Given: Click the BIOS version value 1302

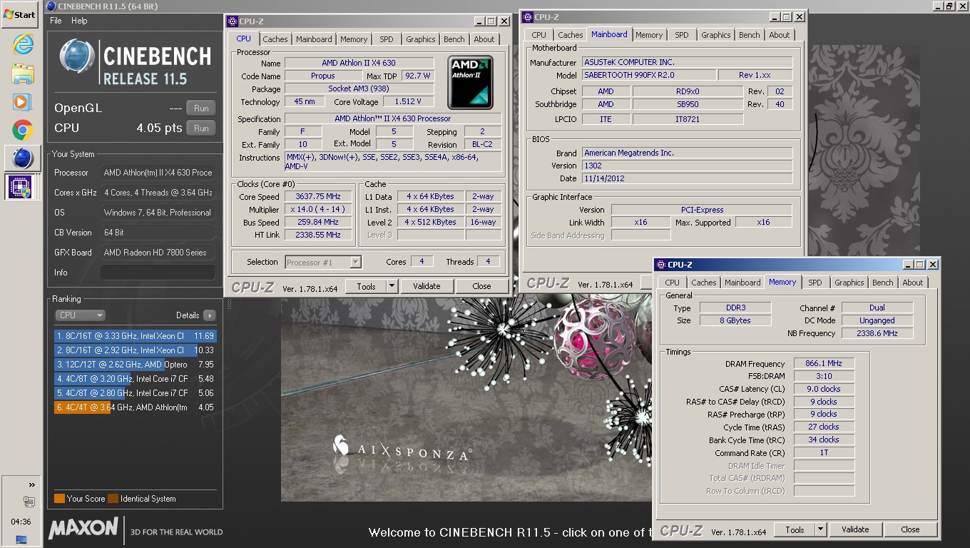Looking at the screenshot, I should point(687,166).
